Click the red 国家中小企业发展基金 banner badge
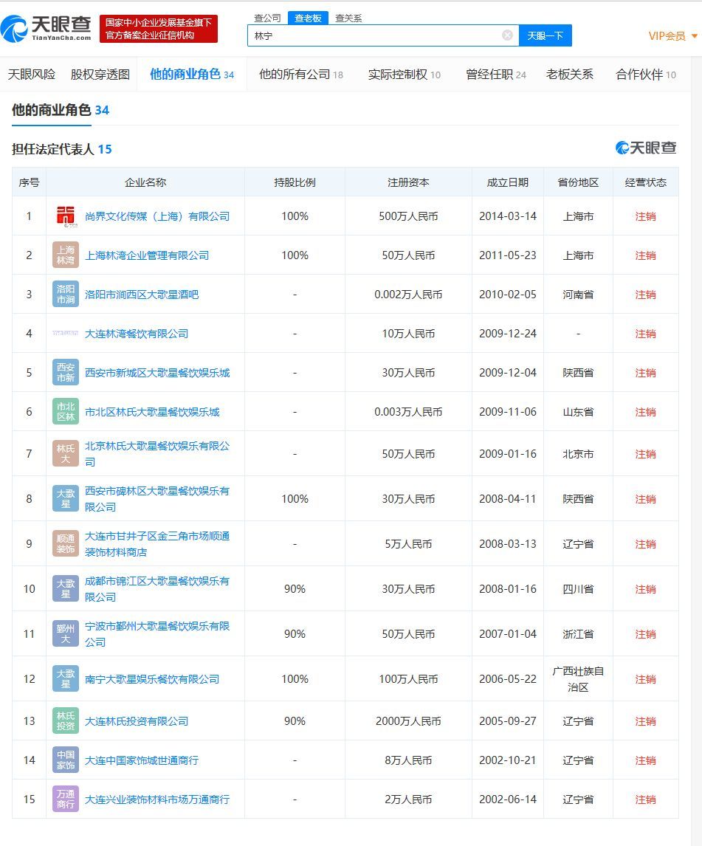The image size is (702, 846). click(159, 29)
